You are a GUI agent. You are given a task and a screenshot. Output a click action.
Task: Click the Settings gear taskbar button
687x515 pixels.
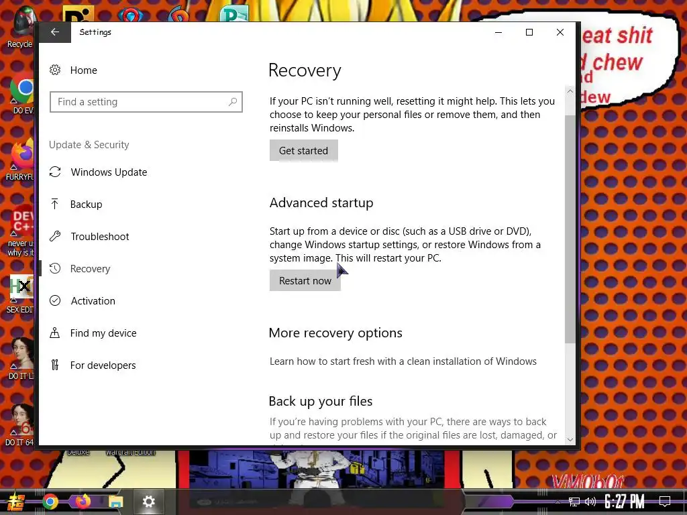pos(148,502)
